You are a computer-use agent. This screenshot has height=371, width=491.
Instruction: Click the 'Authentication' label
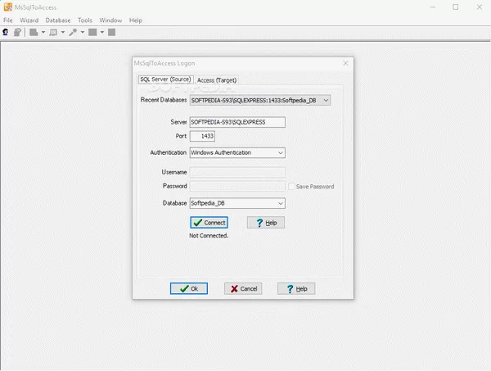(x=168, y=152)
